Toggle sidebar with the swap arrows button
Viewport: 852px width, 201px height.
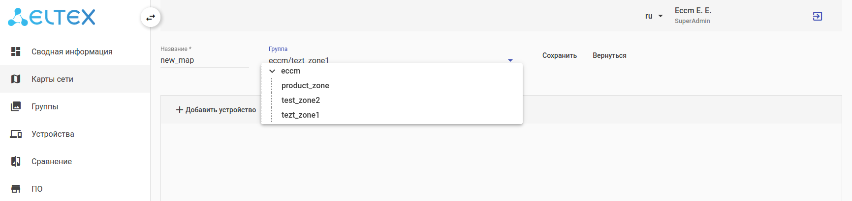(151, 18)
